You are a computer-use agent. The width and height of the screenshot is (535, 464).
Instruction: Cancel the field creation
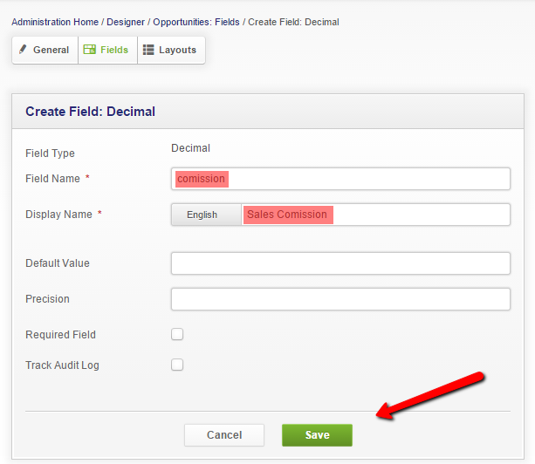point(224,435)
